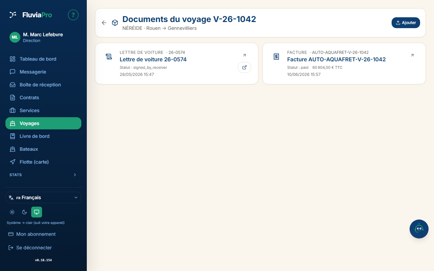Select the system theme monitor icon

(37, 212)
